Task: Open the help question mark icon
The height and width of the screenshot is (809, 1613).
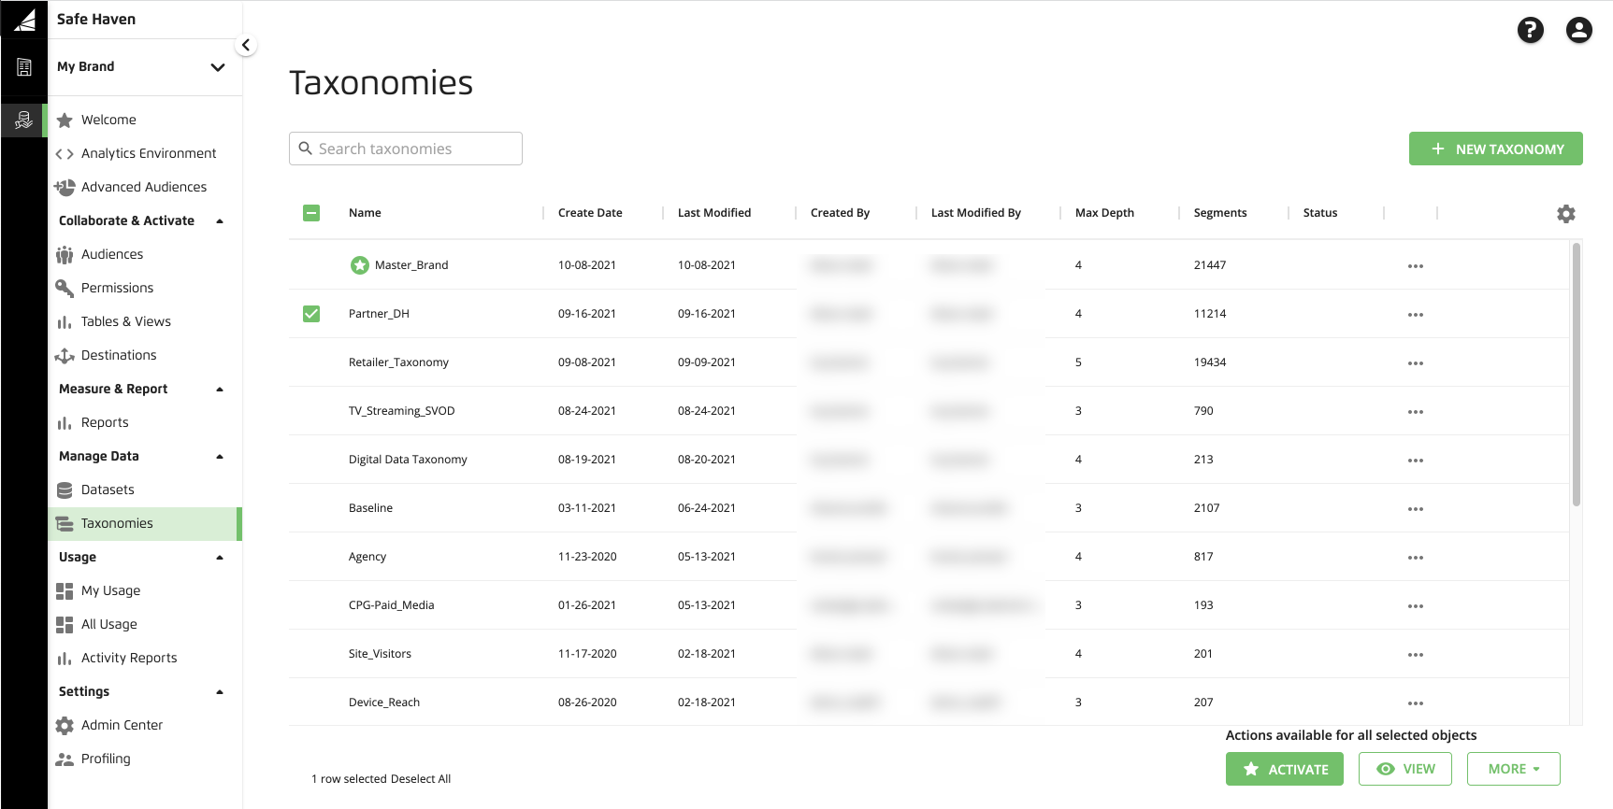Action: pyautogui.click(x=1530, y=30)
